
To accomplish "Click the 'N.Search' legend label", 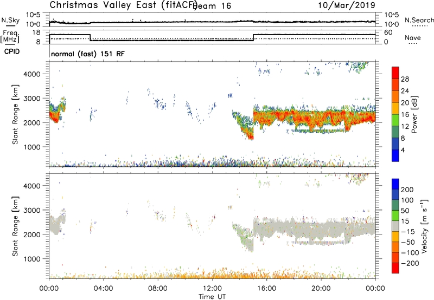I will (419, 20).
